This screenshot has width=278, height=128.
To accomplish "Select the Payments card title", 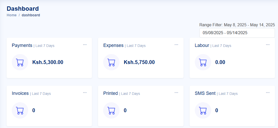I will (x=22, y=45).
